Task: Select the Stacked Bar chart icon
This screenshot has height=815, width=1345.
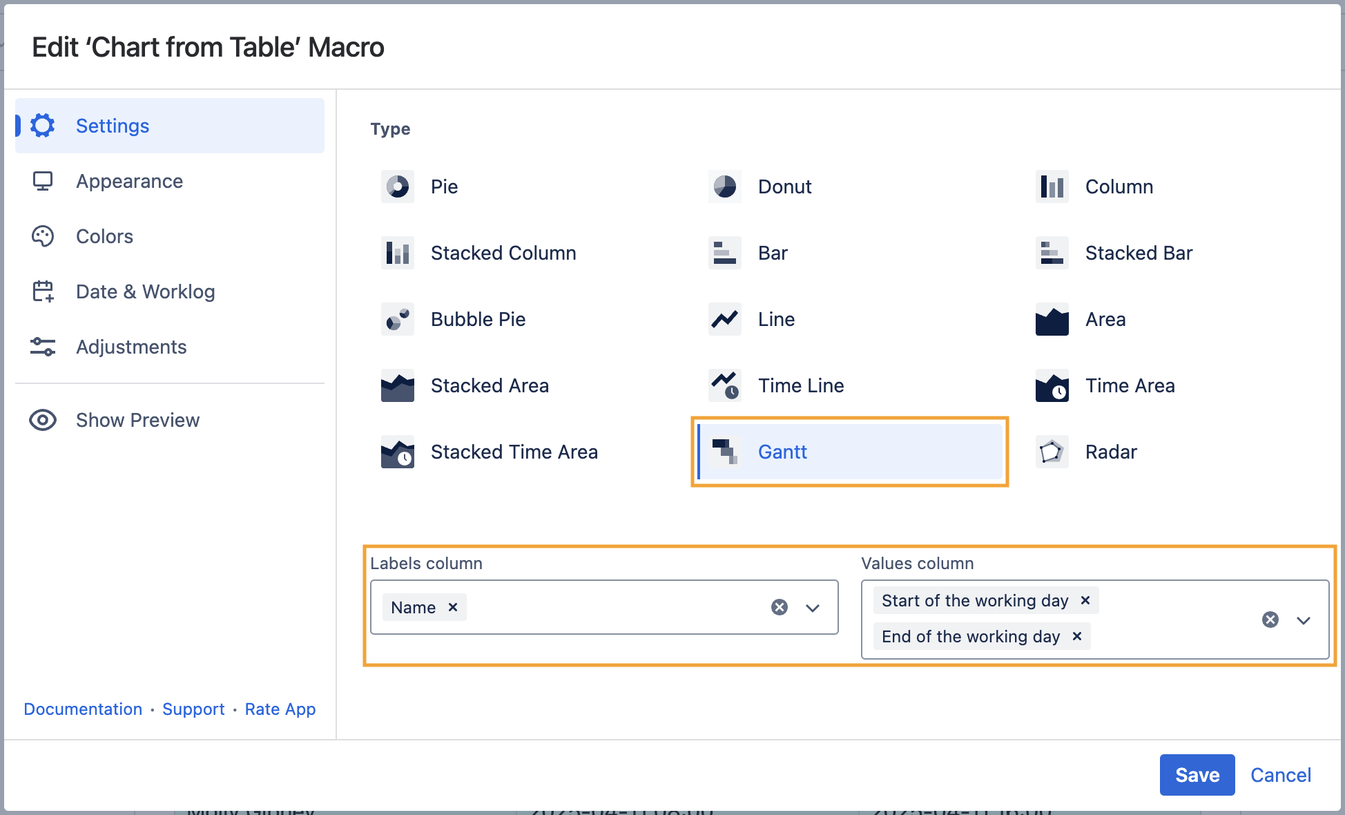Action: coord(1052,253)
